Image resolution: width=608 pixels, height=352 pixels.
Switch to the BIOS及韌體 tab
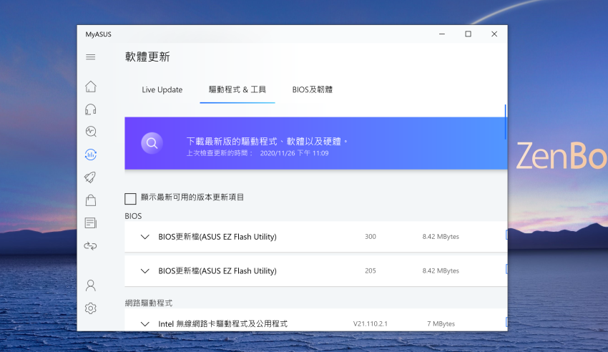[x=312, y=89]
